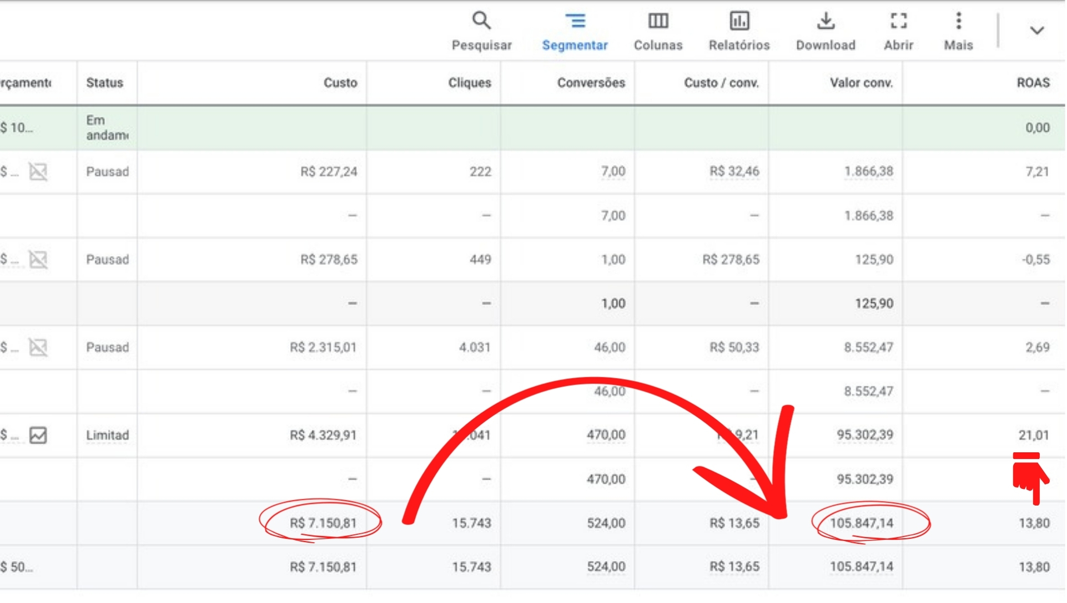Open the Relatórios chart icon
Image resolution: width=1067 pixels, height=603 pixels.
coord(739,21)
